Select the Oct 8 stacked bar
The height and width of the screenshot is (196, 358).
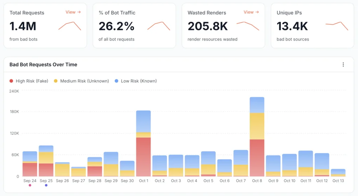pyautogui.click(x=257, y=137)
